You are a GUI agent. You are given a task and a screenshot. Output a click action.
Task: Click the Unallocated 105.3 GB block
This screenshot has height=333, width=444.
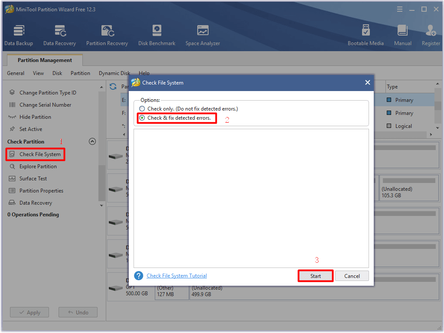(x=409, y=188)
